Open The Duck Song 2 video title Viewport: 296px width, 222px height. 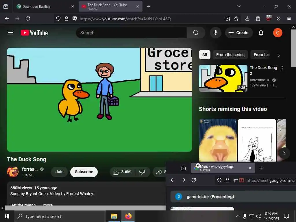click(263, 71)
